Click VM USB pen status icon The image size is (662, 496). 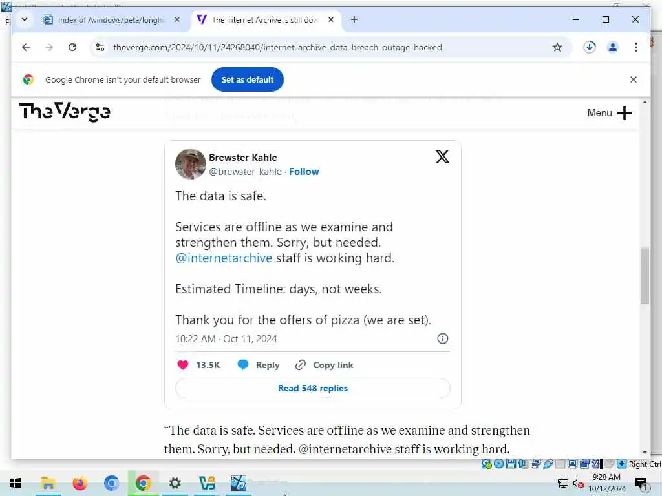coord(548,464)
